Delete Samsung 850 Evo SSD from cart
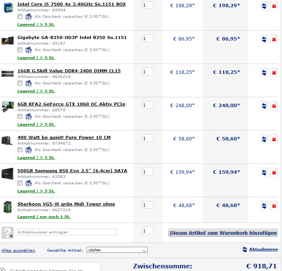This screenshot has width=282, height=271. tap(274, 173)
